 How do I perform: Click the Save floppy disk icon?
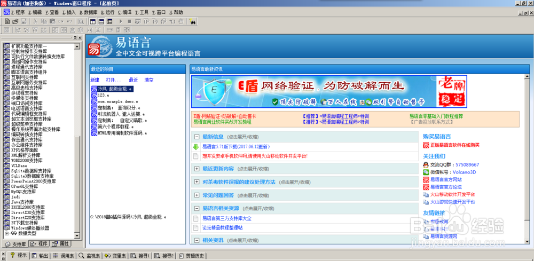tap(23, 21)
